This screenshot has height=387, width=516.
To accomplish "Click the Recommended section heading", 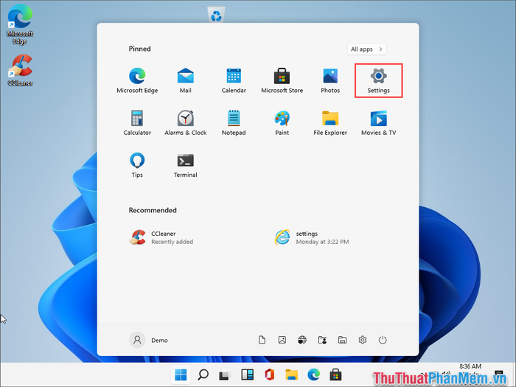I will point(153,210).
